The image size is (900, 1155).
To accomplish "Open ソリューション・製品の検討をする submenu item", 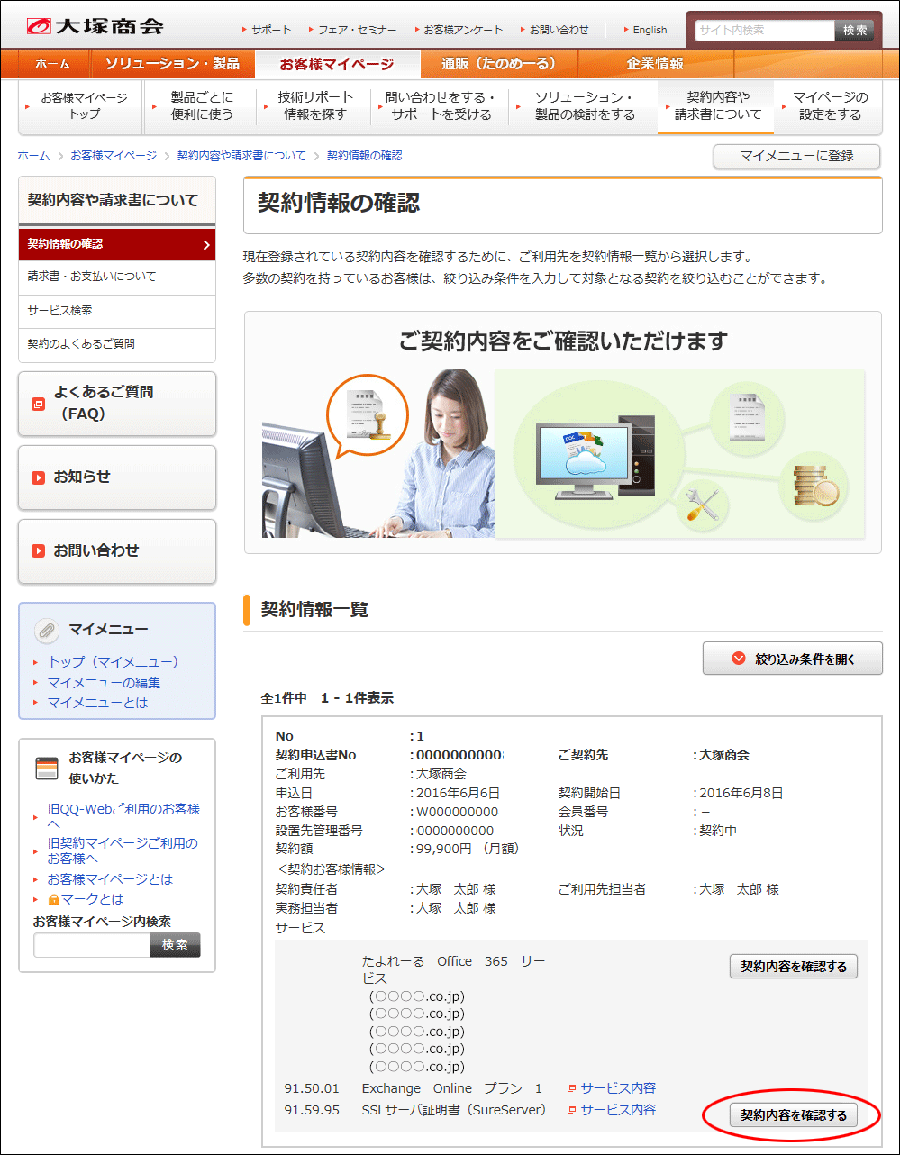I will click(582, 106).
